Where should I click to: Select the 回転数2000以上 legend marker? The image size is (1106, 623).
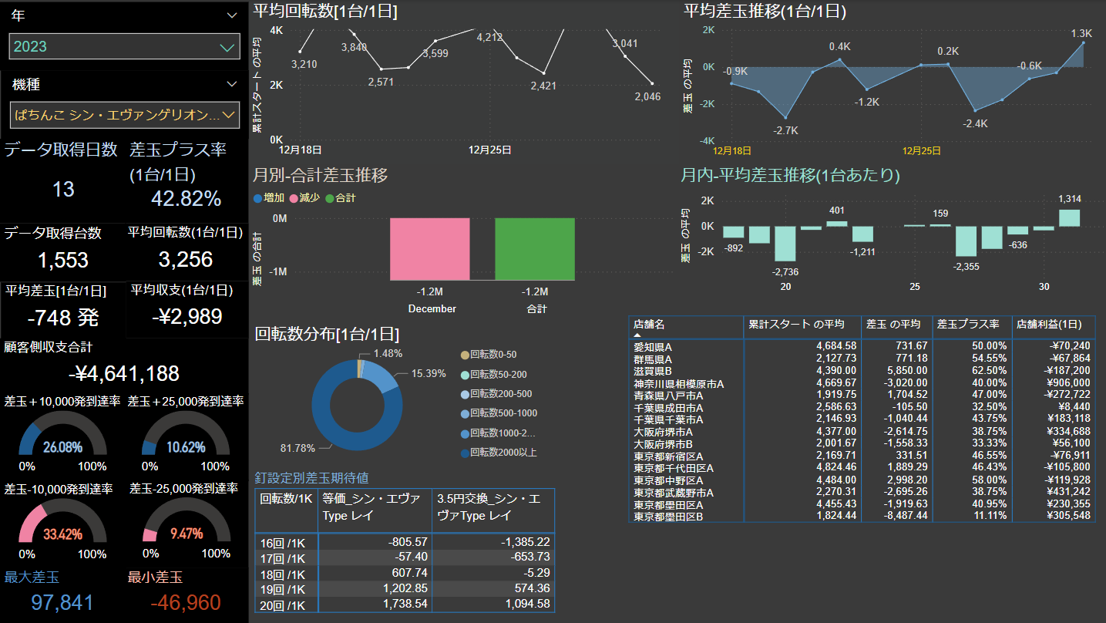[464, 453]
